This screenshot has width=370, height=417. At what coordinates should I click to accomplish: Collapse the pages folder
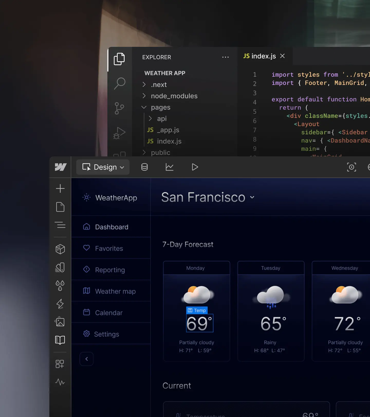tap(144, 107)
